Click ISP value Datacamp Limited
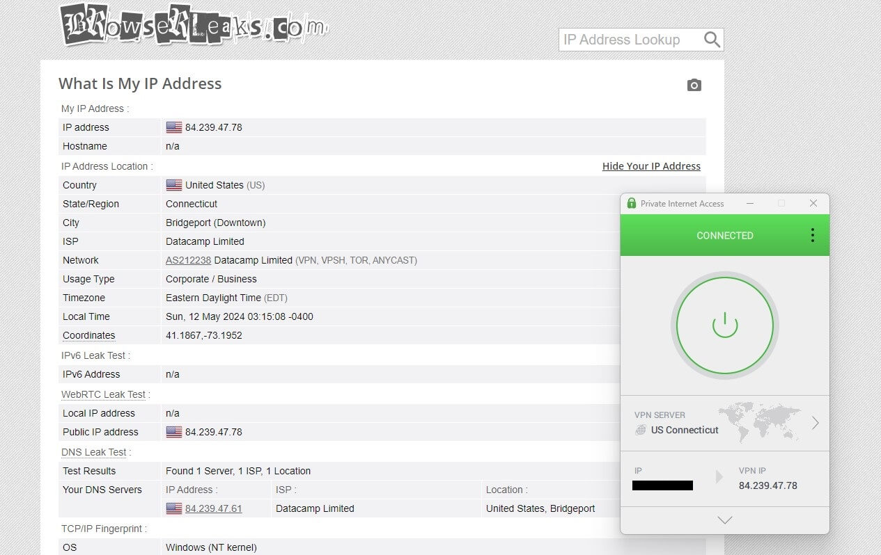The height and width of the screenshot is (555, 881). pyautogui.click(x=205, y=241)
